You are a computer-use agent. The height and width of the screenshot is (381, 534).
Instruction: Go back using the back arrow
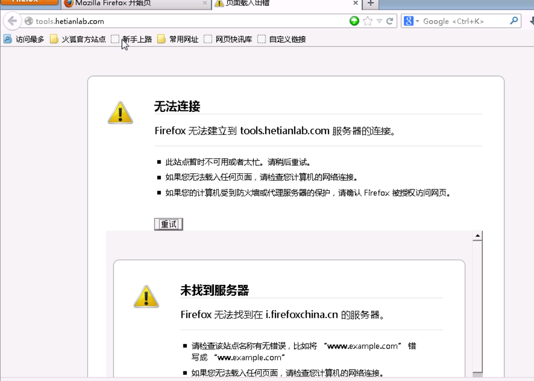(x=12, y=21)
